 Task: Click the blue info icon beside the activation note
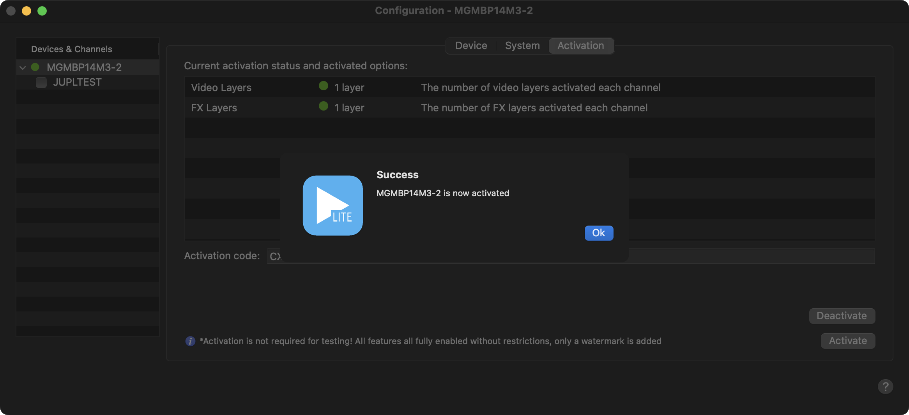pyautogui.click(x=190, y=341)
